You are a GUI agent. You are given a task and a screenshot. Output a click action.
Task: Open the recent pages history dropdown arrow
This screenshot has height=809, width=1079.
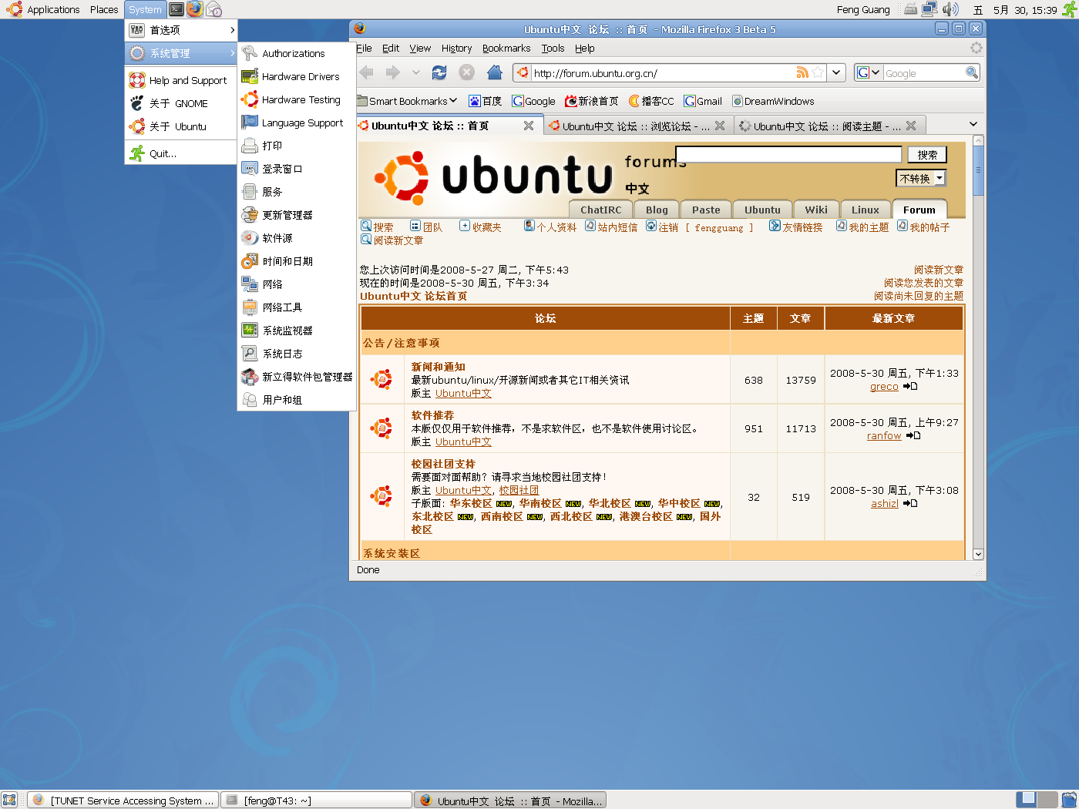416,72
